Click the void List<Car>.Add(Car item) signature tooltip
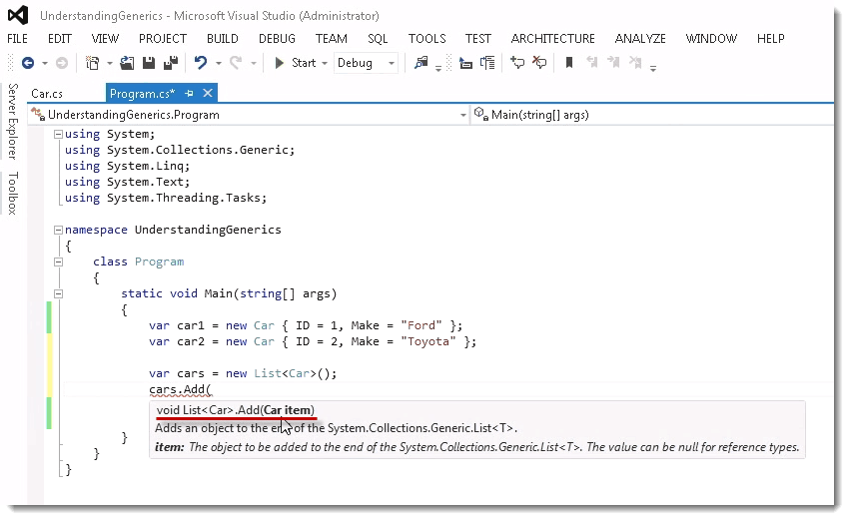The image size is (849, 520). [x=235, y=410]
